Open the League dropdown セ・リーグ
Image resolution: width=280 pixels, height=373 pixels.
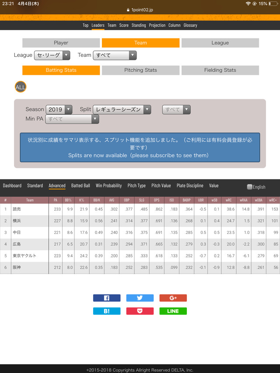pyautogui.click(x=52, y=55)
